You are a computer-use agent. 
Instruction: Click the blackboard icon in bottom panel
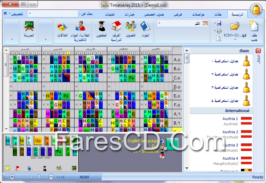coord(74,168)
